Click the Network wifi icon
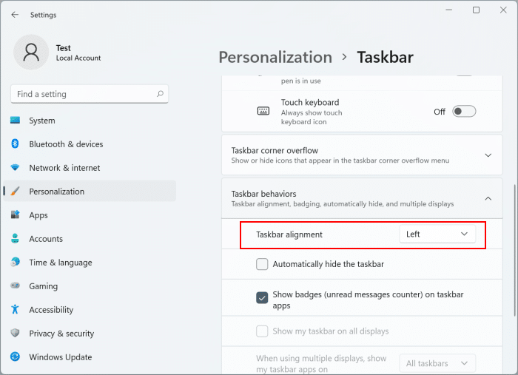 point(15,168)
